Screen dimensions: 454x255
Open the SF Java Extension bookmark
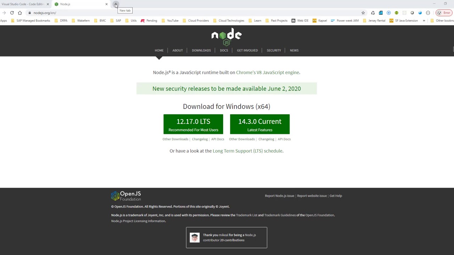pos(404,21)
